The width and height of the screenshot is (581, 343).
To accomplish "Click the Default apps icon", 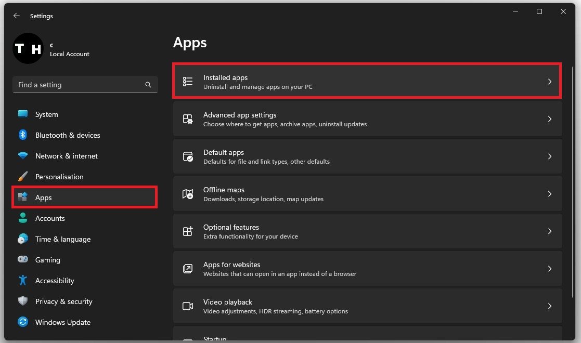I will pos(188,156).
